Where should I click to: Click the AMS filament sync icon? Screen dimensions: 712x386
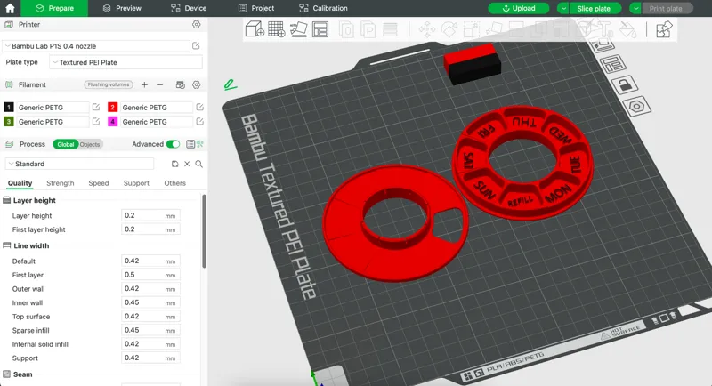pyautogui.click(x=181, y=84)
